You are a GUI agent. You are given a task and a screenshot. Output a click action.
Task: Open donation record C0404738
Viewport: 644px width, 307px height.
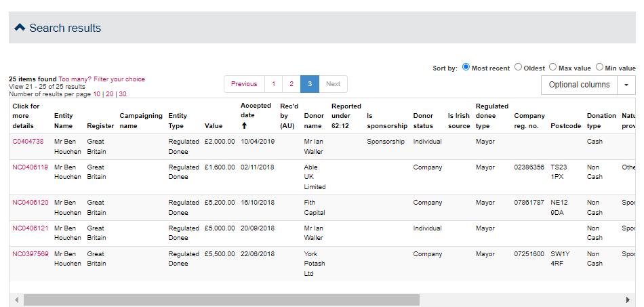tap(28, 142)
